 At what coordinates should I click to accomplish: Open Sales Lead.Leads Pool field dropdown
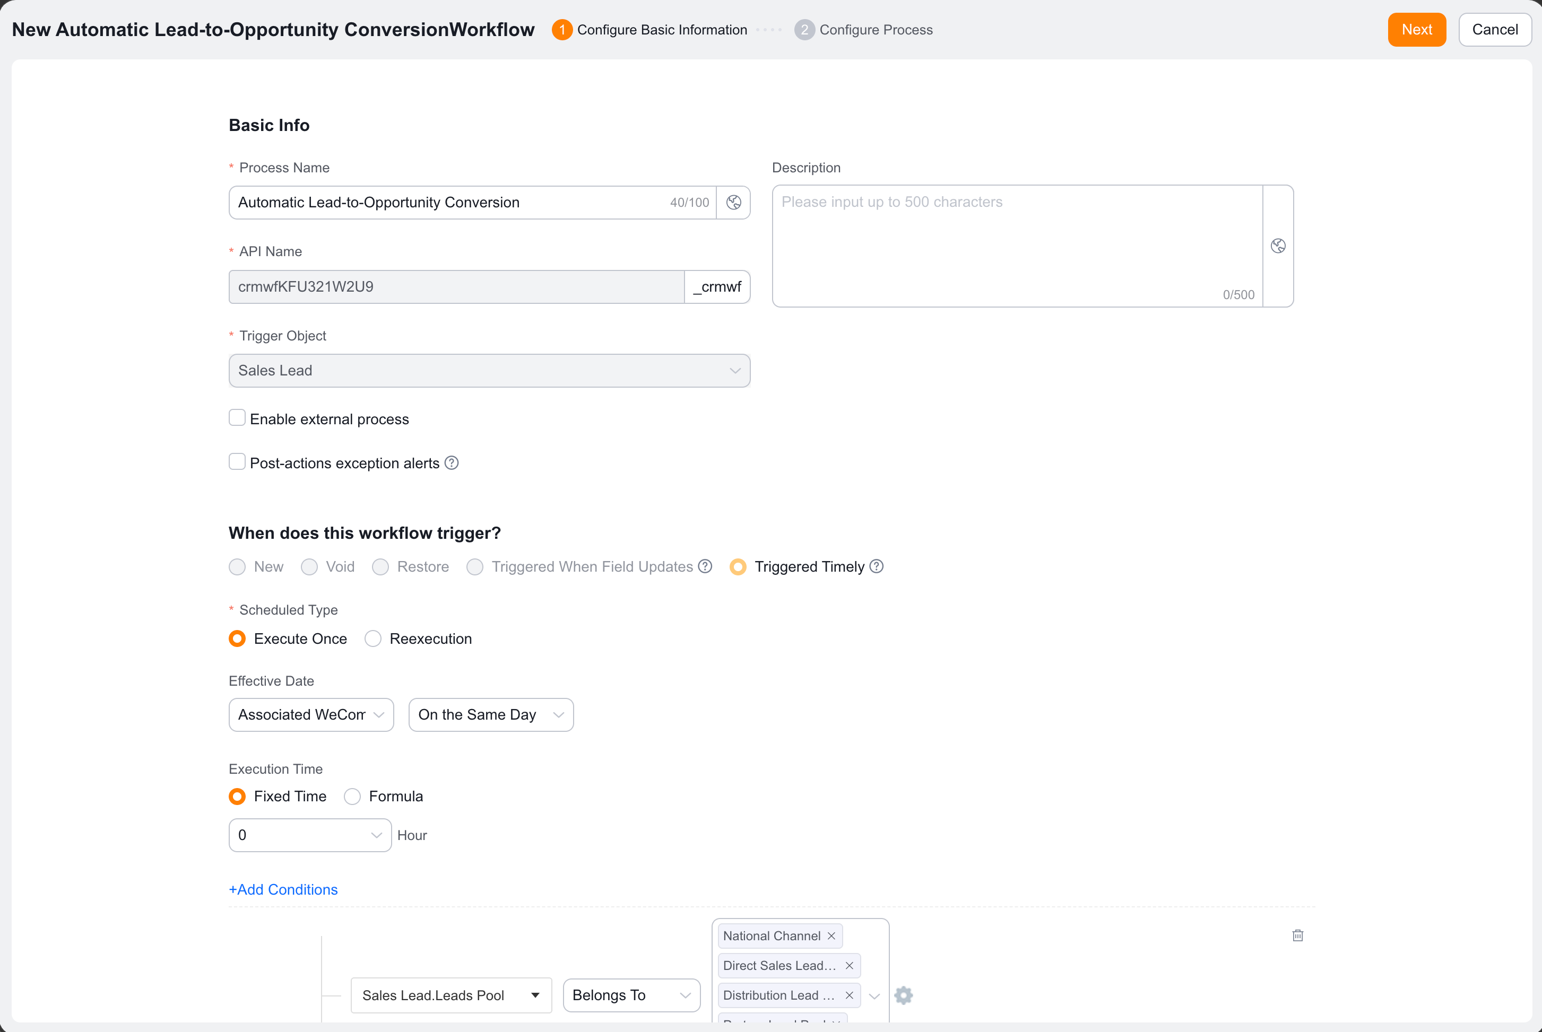tap(451, 995)
